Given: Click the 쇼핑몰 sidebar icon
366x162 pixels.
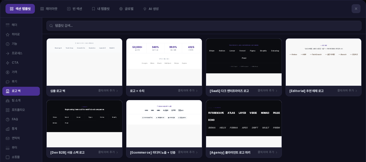Looking at the screenshot, I should click(x=8, y=157).
